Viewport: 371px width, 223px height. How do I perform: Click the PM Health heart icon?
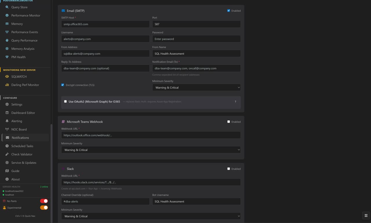click(x=7, y=57)
